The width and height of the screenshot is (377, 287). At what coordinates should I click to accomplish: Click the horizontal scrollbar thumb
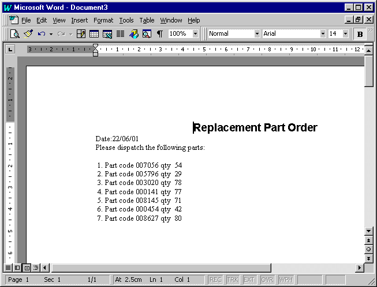point(161,267)
